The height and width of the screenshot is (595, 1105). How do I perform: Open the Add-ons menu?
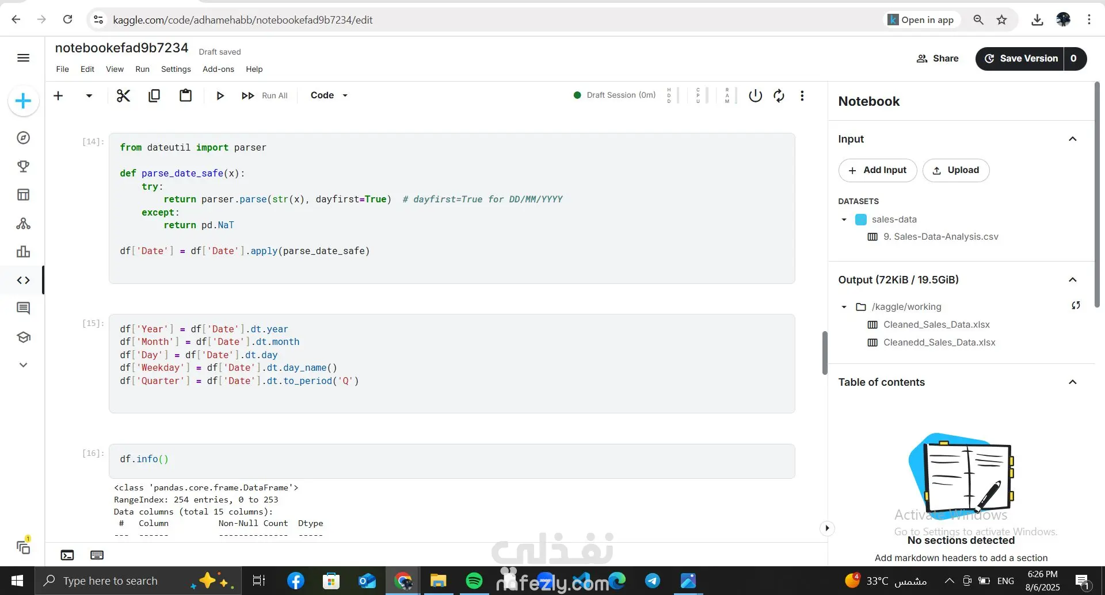click(218, 69)
